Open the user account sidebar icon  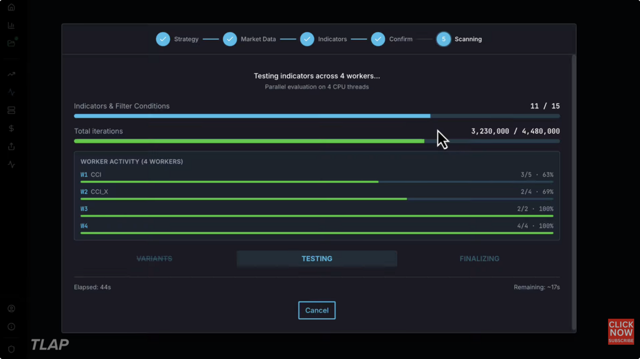[x=11, y=308]
